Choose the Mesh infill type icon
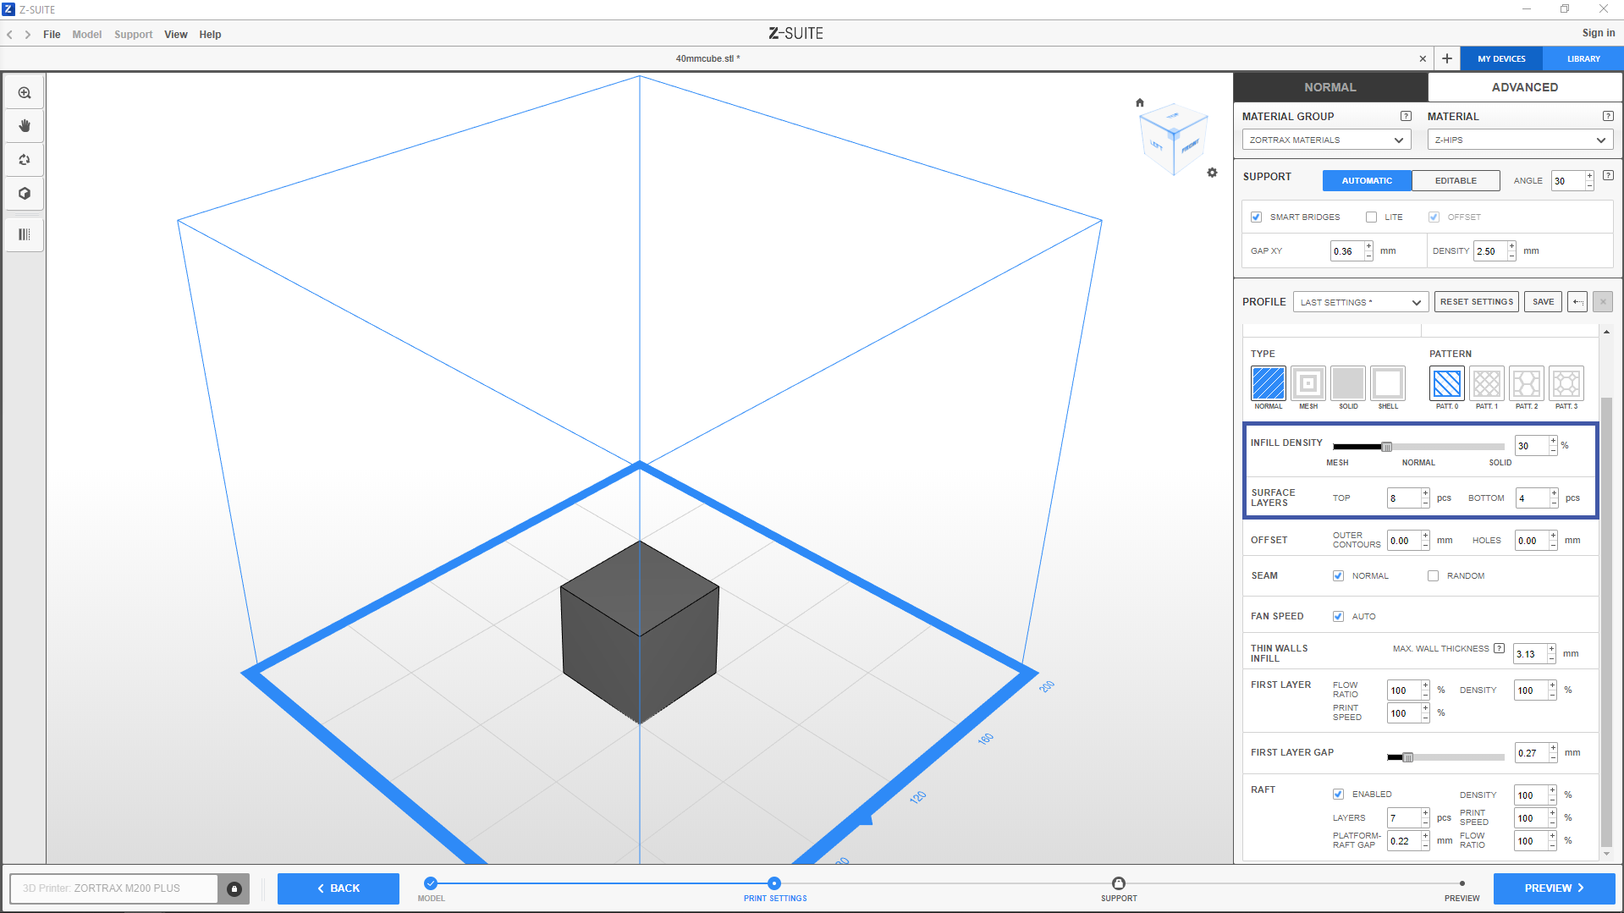Viewport: 1624px width, 913px height. click(1307, 383)
